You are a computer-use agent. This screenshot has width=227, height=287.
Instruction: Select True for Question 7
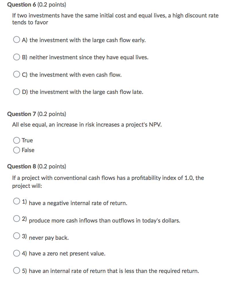pos(16,140)
